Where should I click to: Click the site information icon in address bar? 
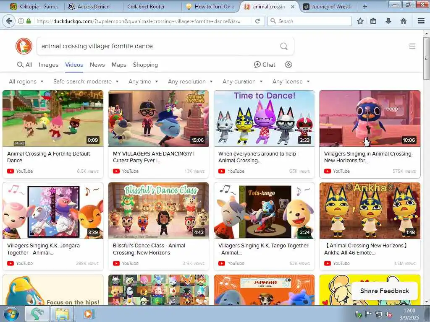pos(21,21)
